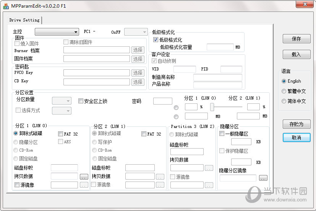Click the VID input field
The image size is (316, 211).
point(185,69)
